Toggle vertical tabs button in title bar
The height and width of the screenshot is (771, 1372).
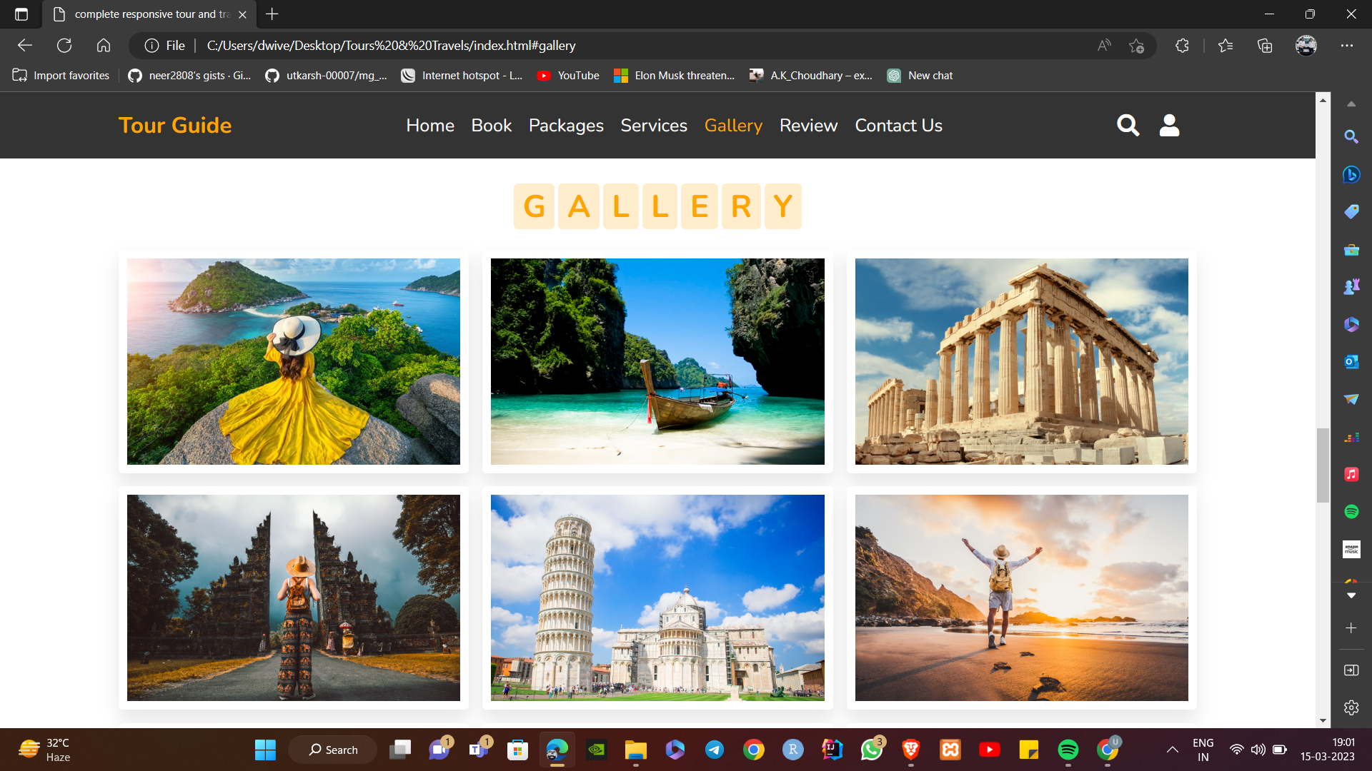tap(21, 14)
